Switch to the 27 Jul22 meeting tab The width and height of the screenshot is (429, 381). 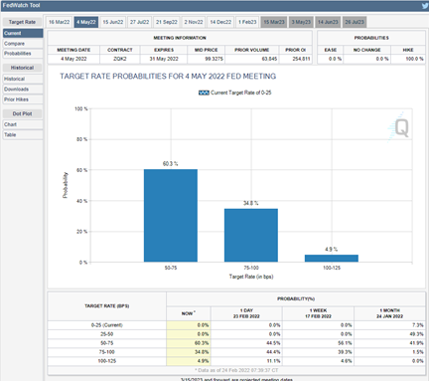[139, 22]
